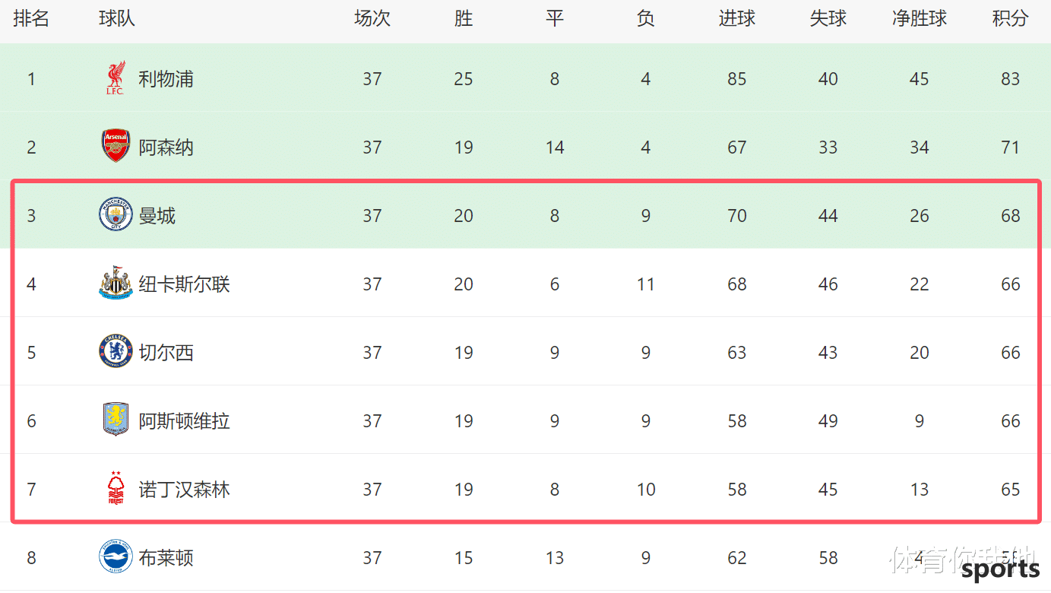
Task: Select Manchester City's 68 points cell
Action: (x=1010, y=215)
